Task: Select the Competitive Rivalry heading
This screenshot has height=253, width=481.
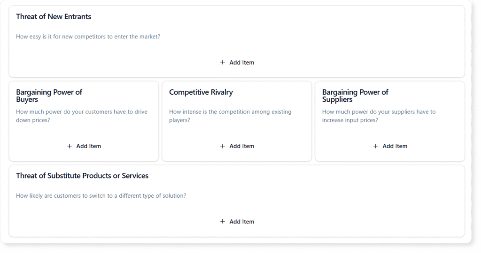Action: point(201,92)
